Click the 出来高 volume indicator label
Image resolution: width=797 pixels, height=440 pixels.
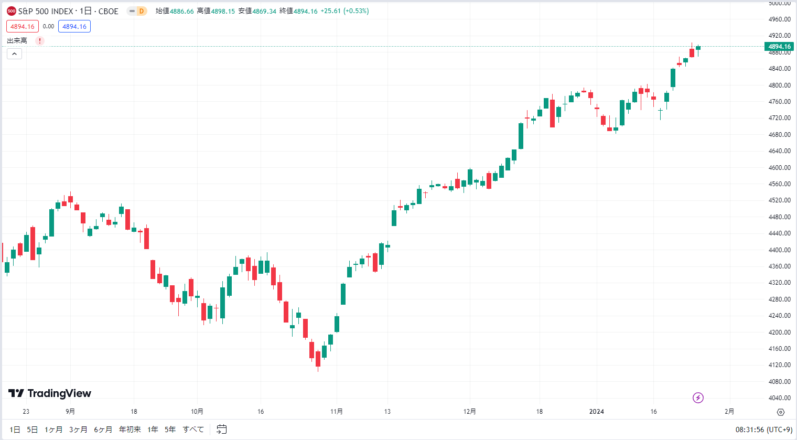point(17,41)
